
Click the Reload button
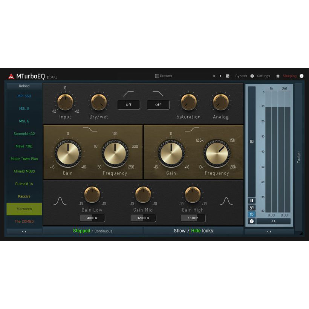[24, 86]
